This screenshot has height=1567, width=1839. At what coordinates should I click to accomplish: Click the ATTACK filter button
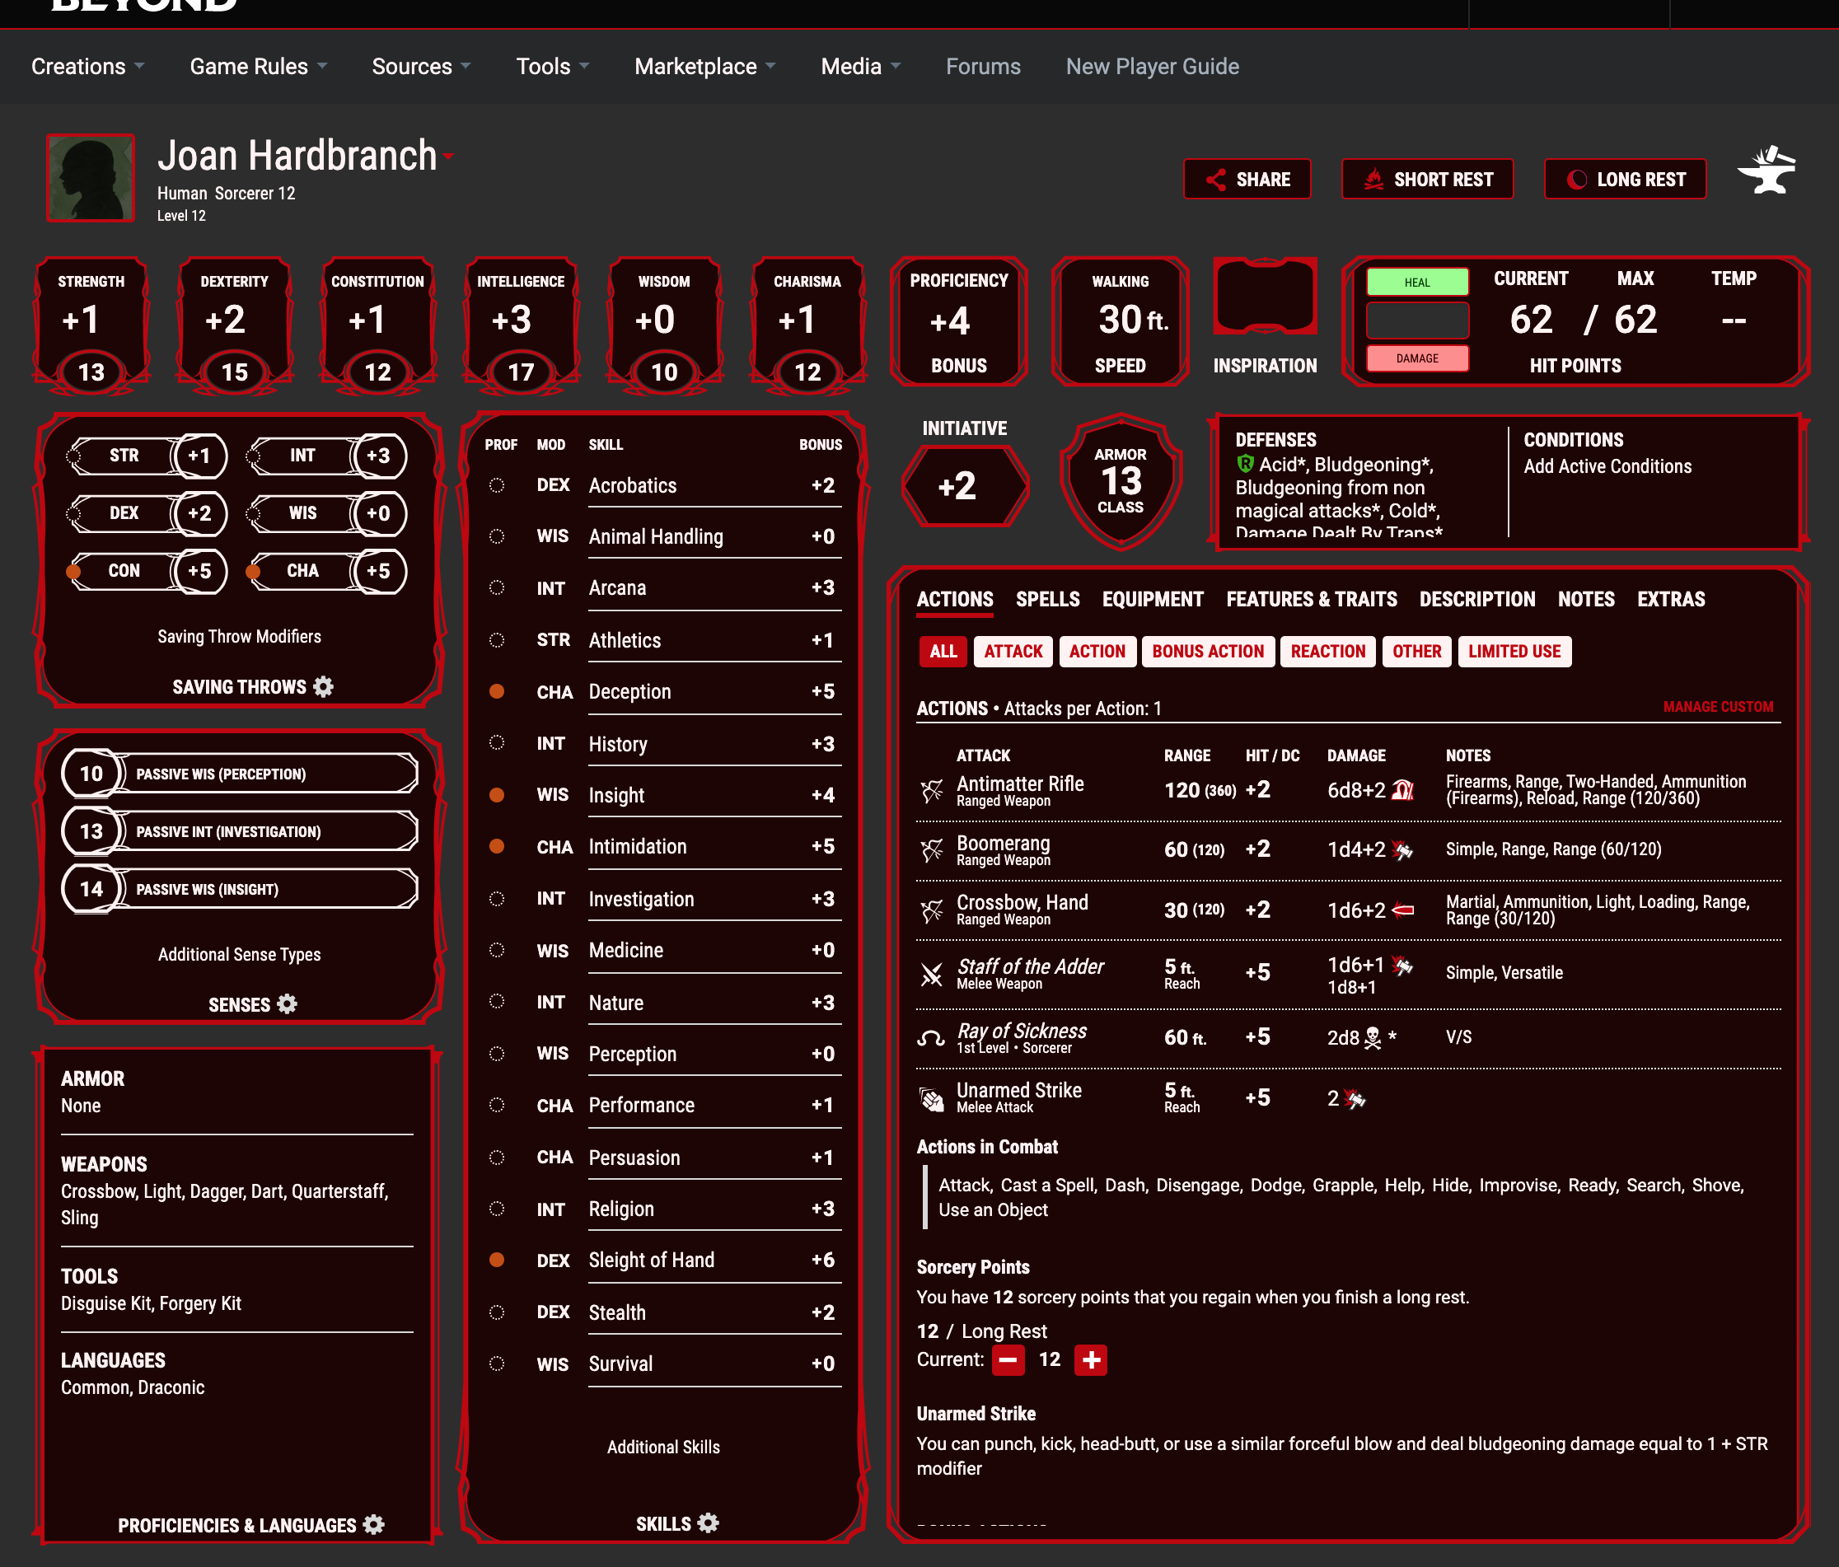click(x=1013, y=650)
